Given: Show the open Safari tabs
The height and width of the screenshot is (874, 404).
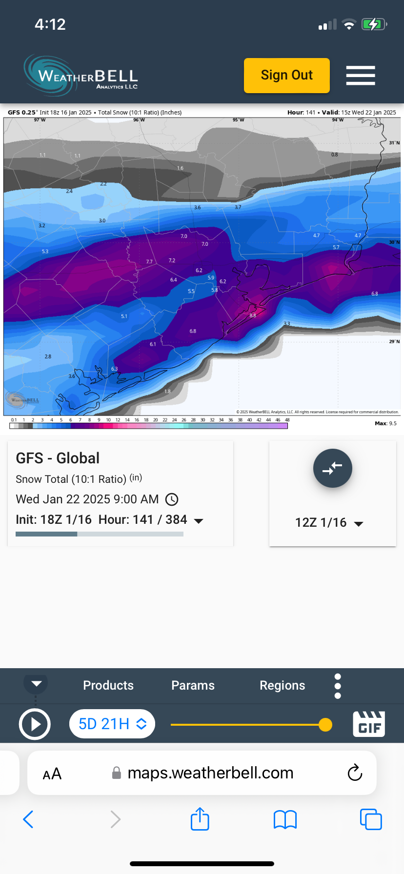Looking at the screenshot, I should [x=370, y=819].
